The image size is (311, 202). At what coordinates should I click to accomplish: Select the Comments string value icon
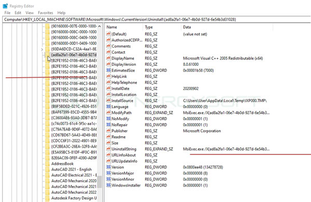(108, 46)
